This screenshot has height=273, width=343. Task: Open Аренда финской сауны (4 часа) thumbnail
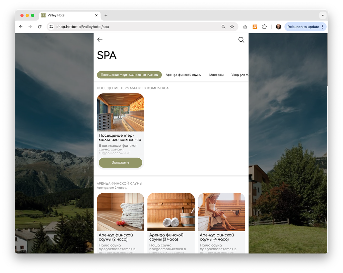click(222, 212)
